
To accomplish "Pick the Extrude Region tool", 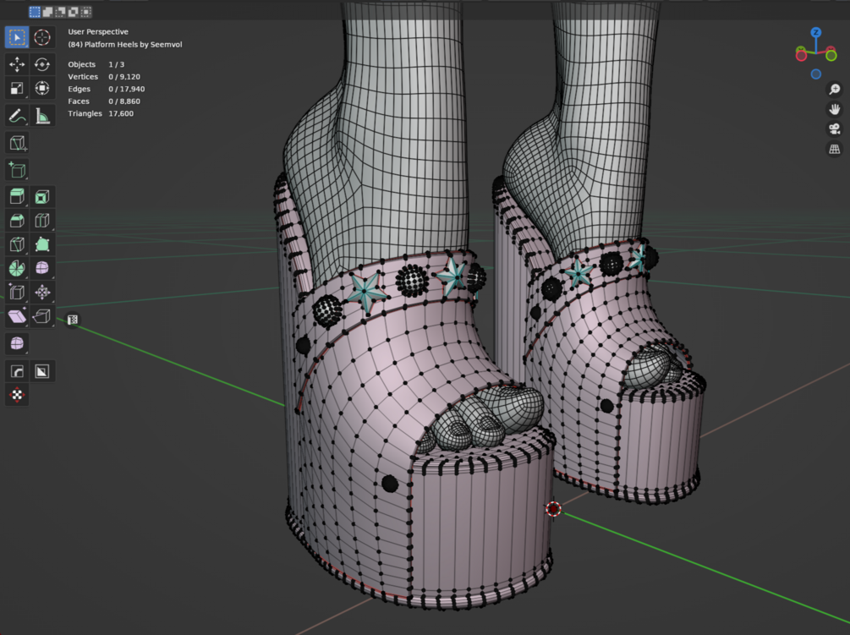I will (x=17, y=197).
